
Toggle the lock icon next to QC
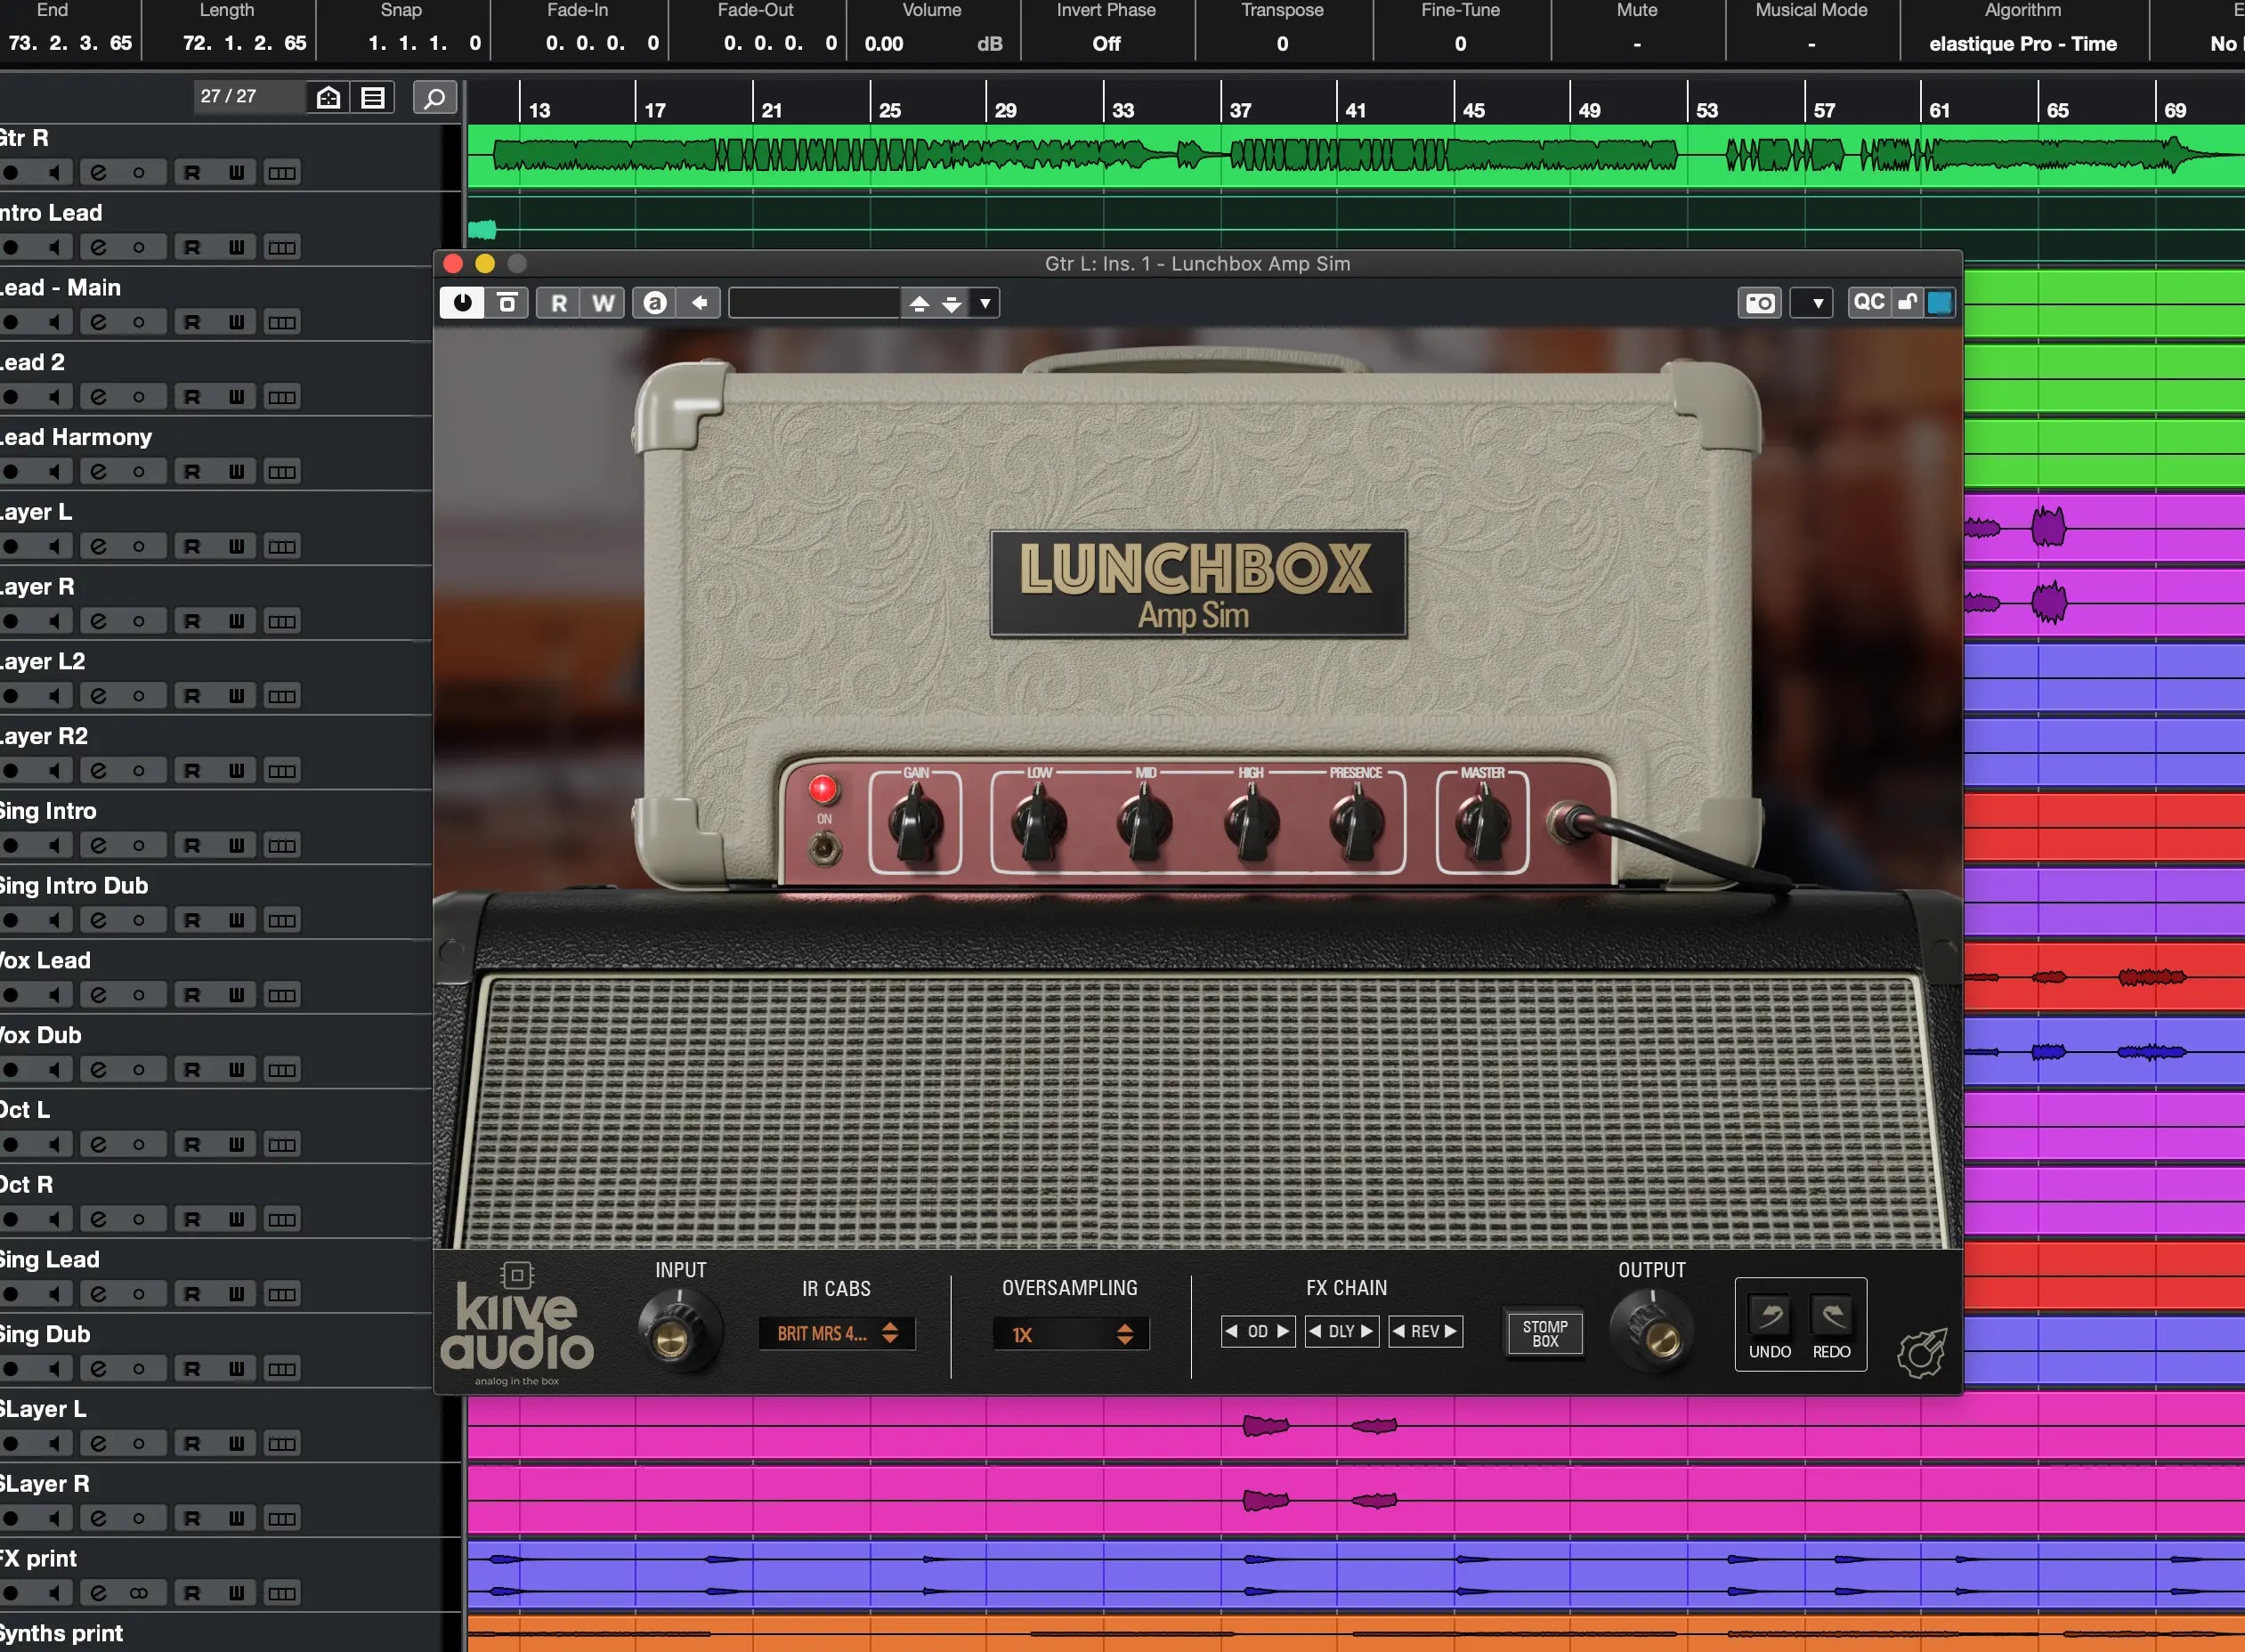[x=1908, y=302]
